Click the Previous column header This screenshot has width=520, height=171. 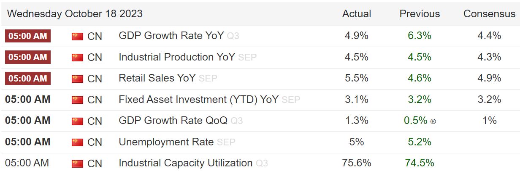[x=420, y=13]
